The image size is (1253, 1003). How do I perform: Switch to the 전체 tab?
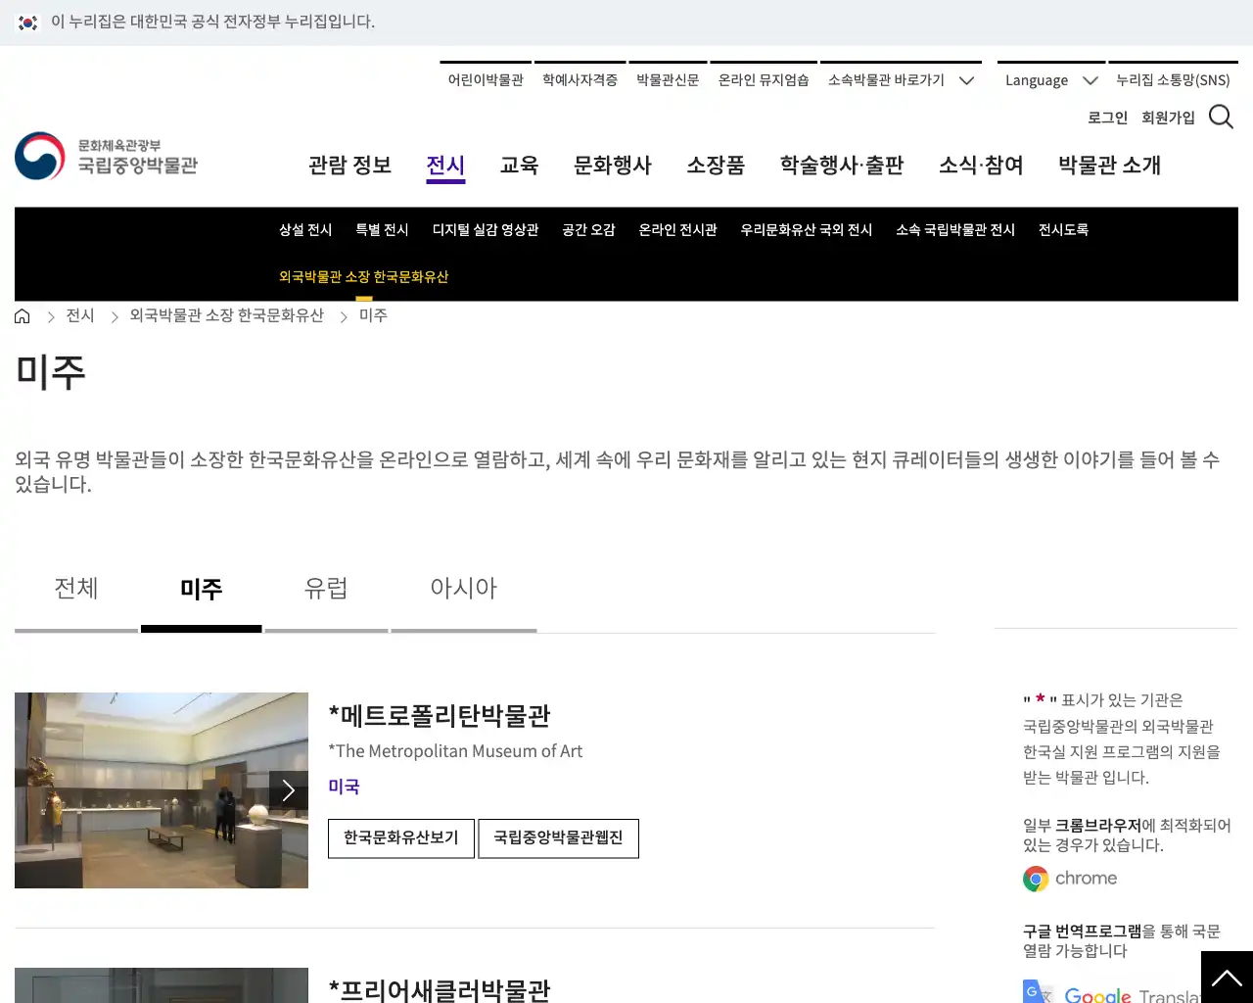coord(76,589)
